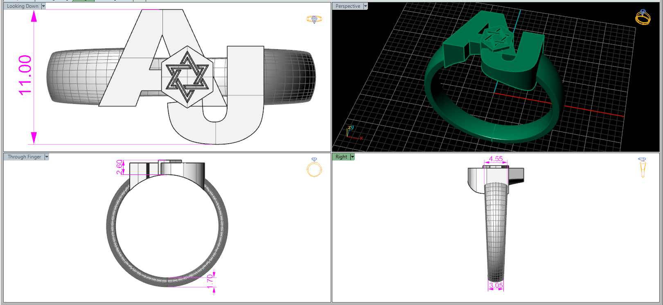Click the top-view ring icon in Looking Down
The width and height of the screenshot is (663, 305).
[314, 19]
